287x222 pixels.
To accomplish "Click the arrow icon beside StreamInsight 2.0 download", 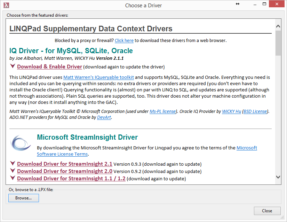I will 13,170.
